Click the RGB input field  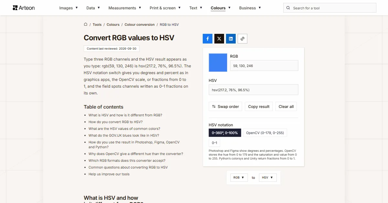coord(264,66)
